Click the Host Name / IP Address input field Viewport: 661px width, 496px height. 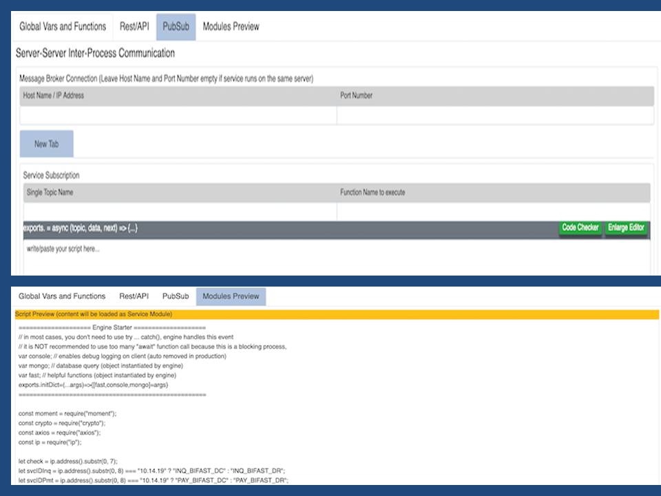(178, 115)
